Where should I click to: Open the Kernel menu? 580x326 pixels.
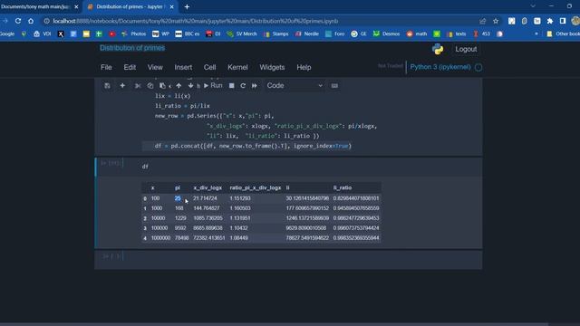237,67
